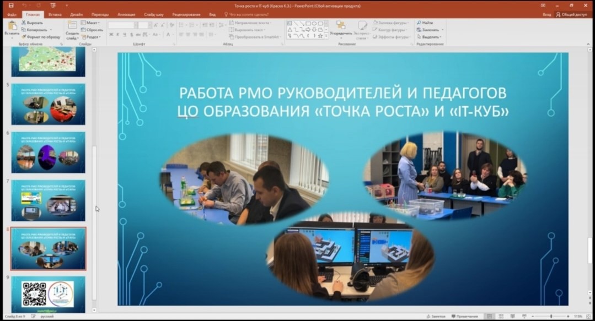The image size is (595, 321).
Task: Select slide 9 thumbnail with QR code
Action: 48,295
